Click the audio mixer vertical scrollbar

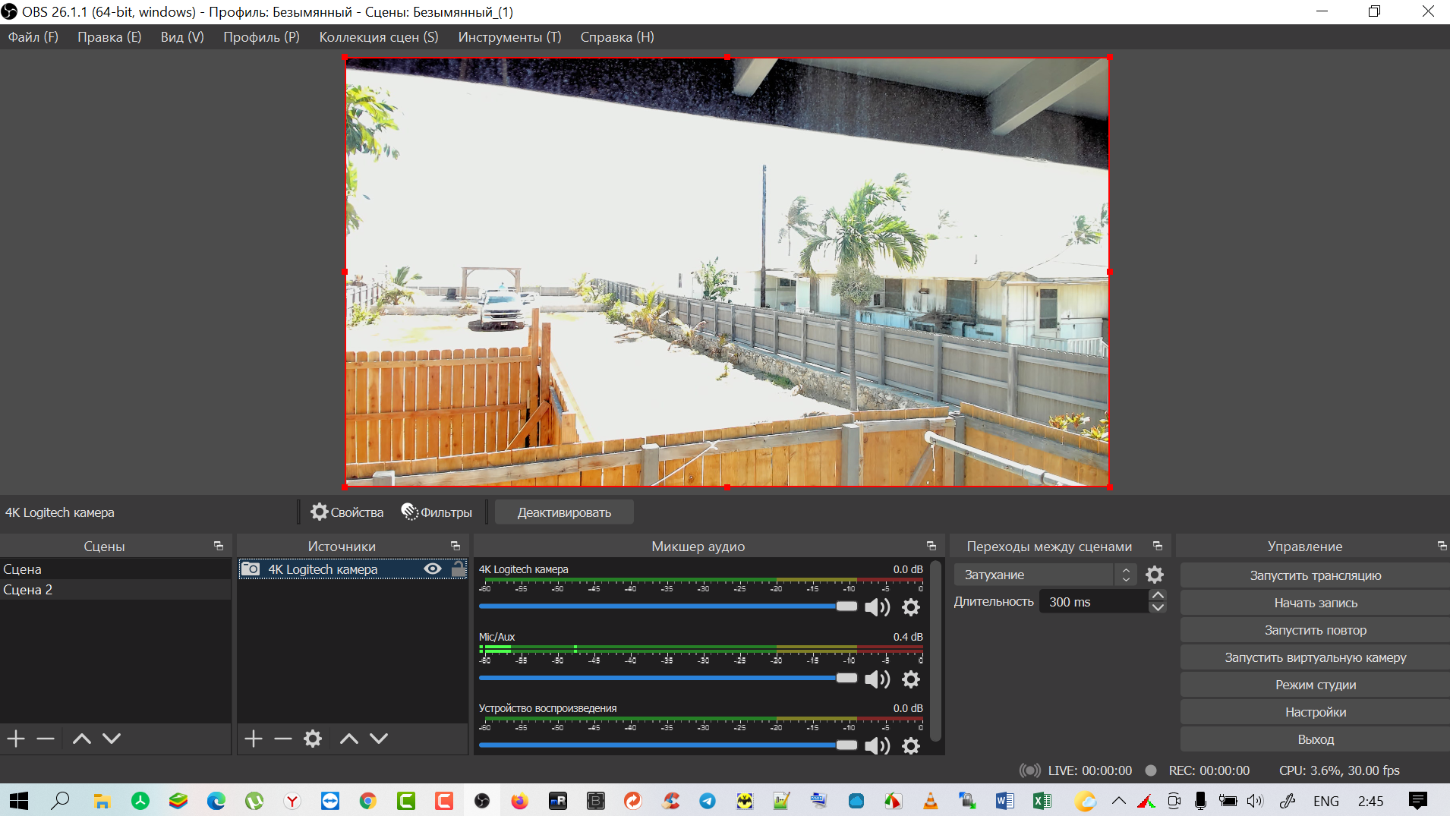pos(935,651)
